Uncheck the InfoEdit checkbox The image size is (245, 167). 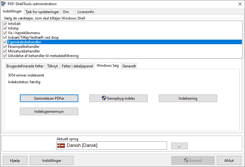5,24
